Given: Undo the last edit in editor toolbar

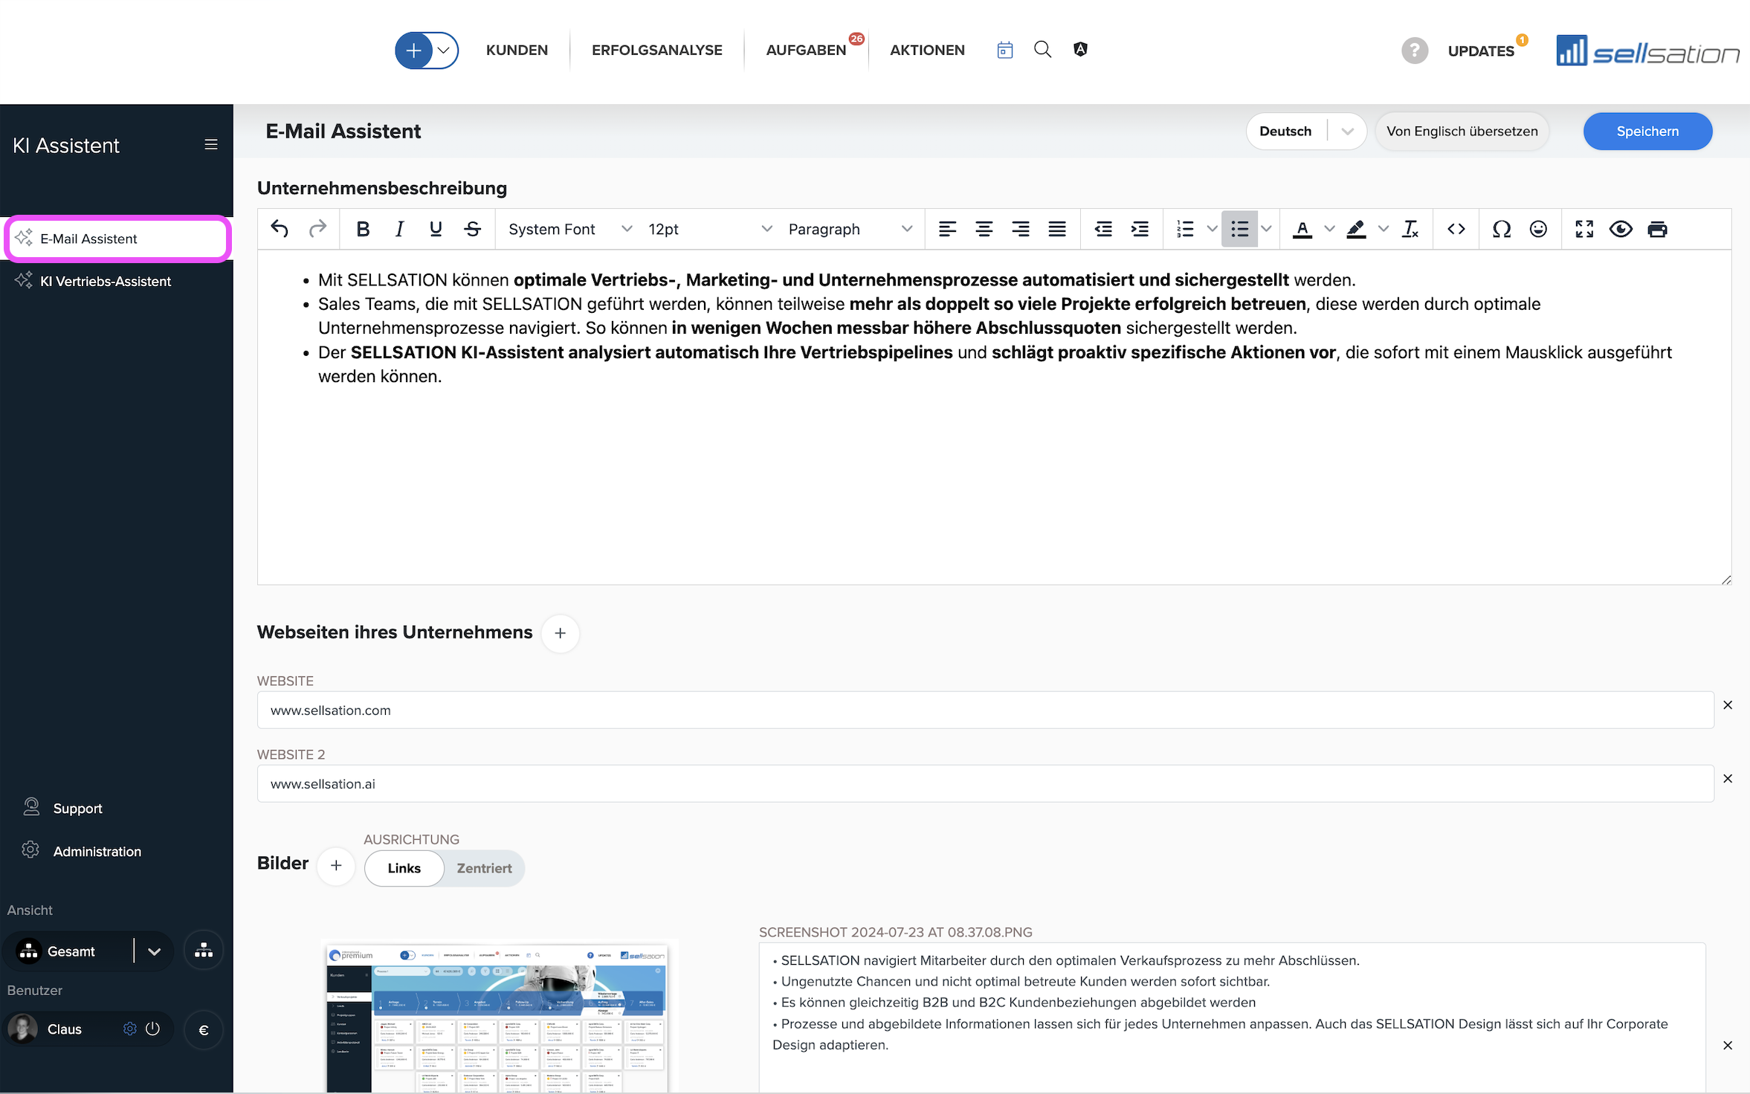Looking at the screenshot, I should 280,229.
